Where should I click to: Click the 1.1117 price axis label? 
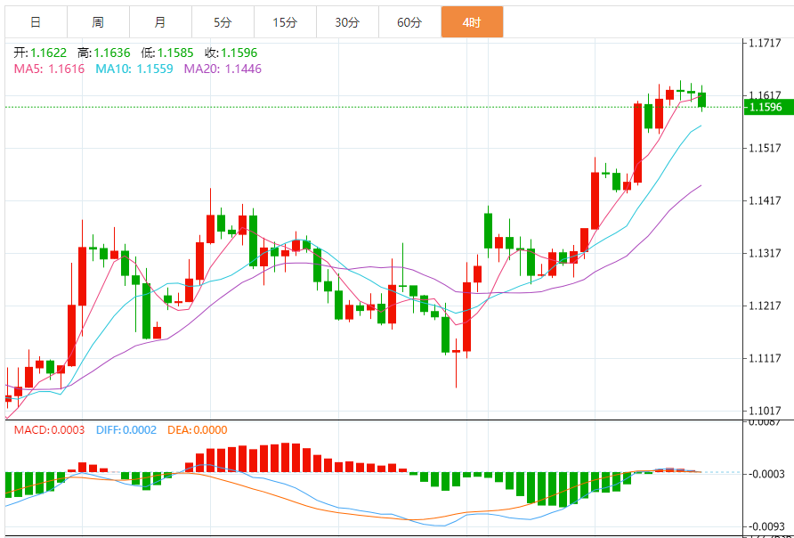[x=766, y=358]
